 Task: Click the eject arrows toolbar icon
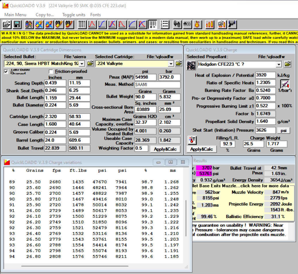click(187, 24)
